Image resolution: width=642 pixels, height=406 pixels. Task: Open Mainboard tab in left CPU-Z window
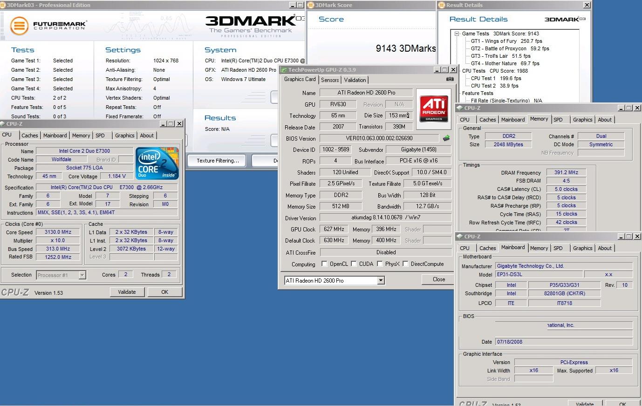(55, 135)
